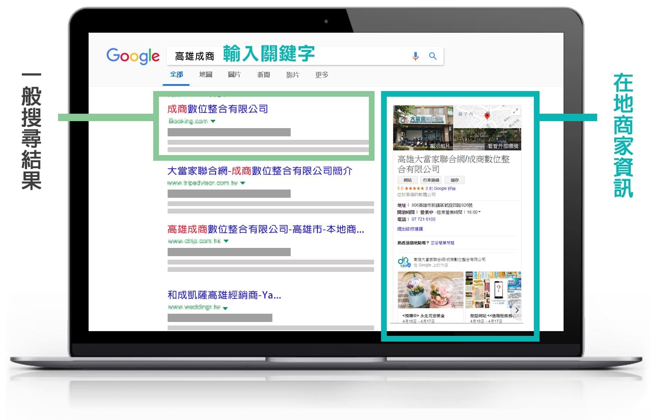The image size is (650, 420).
Task: Switch to the 圖片 tab
Action: click(234, 75)
